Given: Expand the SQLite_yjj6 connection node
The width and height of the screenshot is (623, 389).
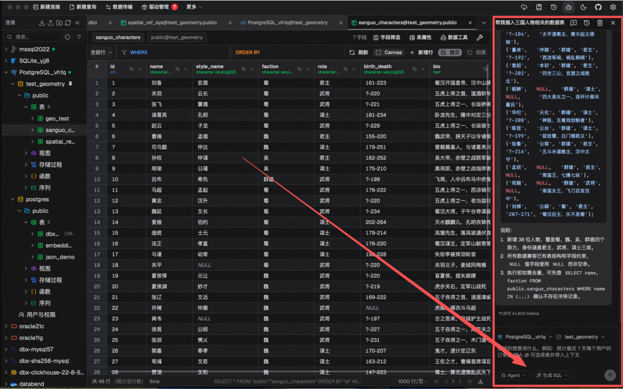Looking at the screenshot, I should 6,61.
